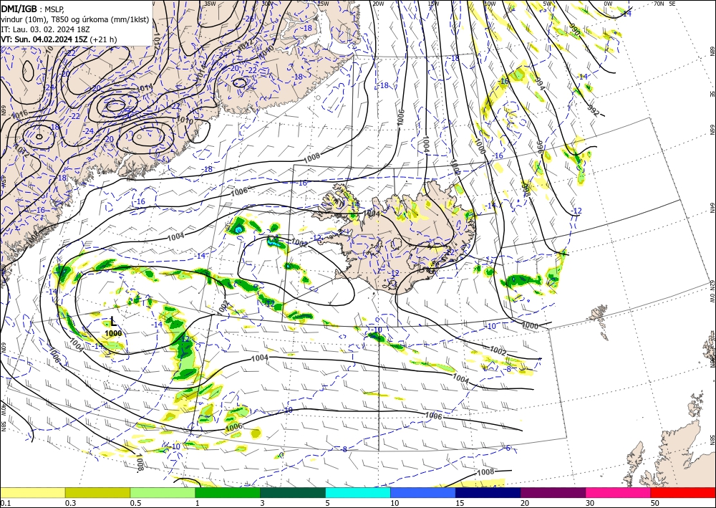Pick the cyan 5–10 mm legend swatch
The image size is (716, 508).
click(x=358, y=492)
